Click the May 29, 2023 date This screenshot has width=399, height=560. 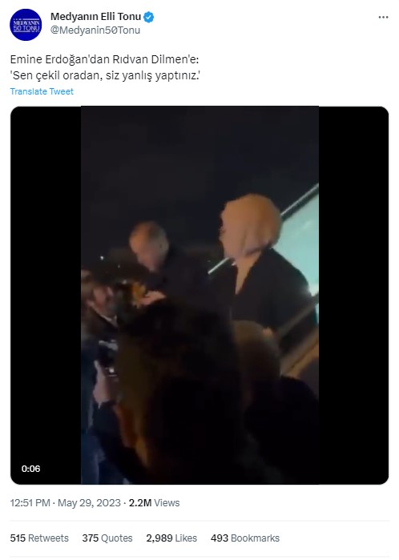tap(89, 503)
